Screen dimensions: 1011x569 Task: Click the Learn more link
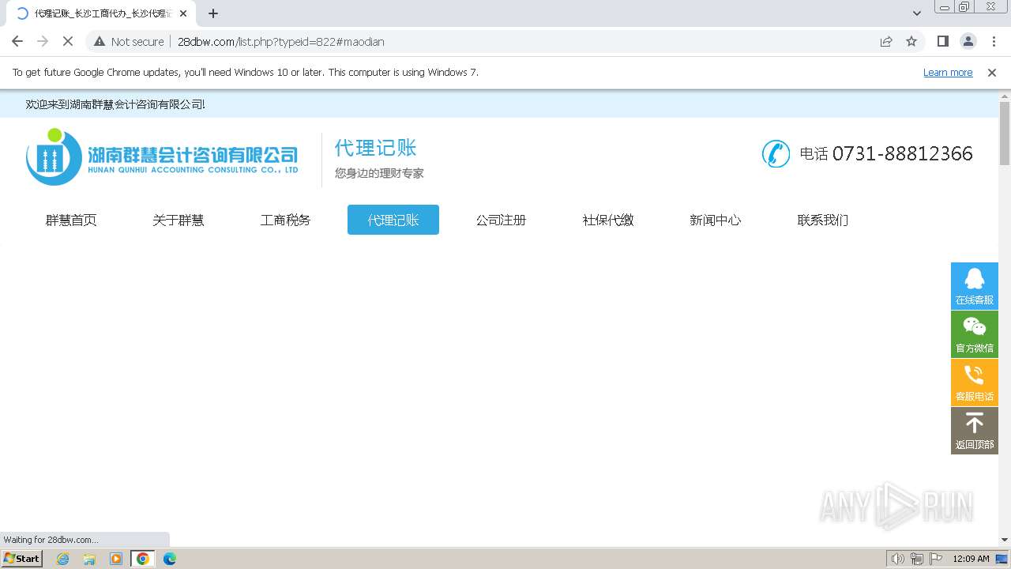click(x=948, y=72)
